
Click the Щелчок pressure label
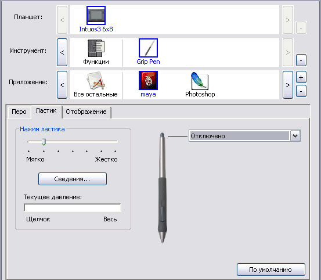click(x=38, y=219)
